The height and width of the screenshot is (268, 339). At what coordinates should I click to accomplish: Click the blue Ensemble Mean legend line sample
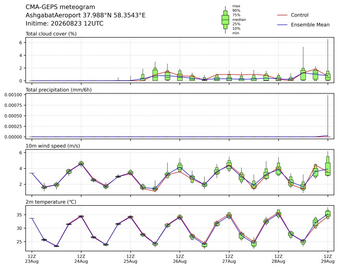282,25
